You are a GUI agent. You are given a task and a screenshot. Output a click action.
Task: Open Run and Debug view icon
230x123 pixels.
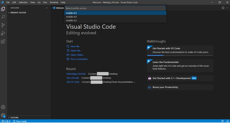click(x=3, y=33)
